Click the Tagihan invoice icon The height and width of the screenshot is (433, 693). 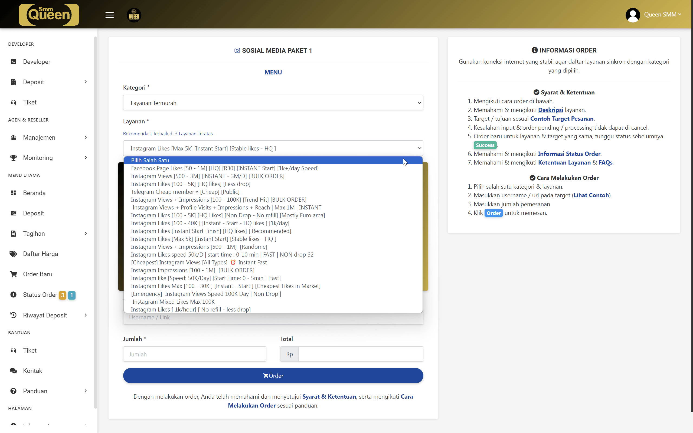(x=13, y=234)
